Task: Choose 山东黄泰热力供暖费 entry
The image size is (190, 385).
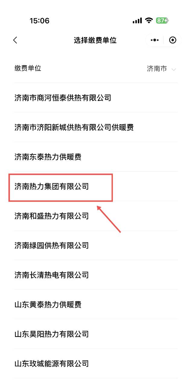Action: [96, 304]
